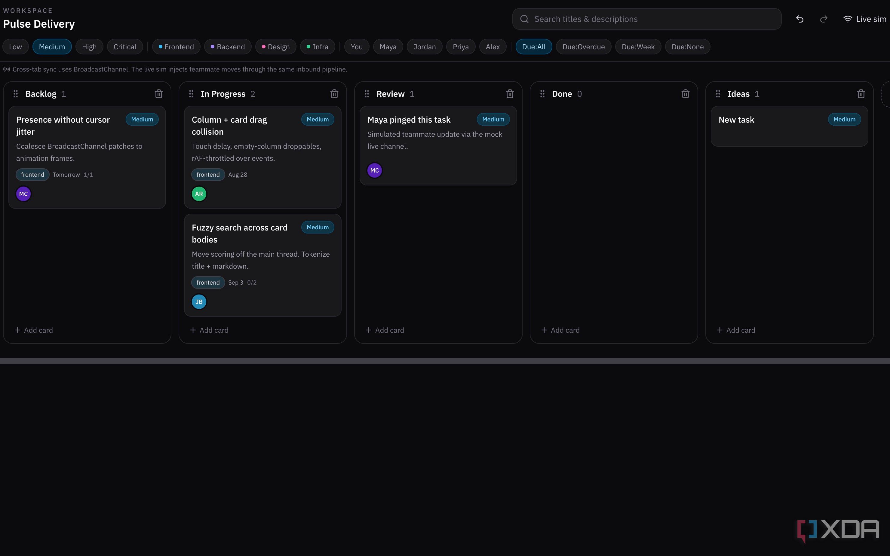The width and height of the screenshot is (890, 556).
Task: Click MC avatar on Maya pinged card
Action: point(375,170)
